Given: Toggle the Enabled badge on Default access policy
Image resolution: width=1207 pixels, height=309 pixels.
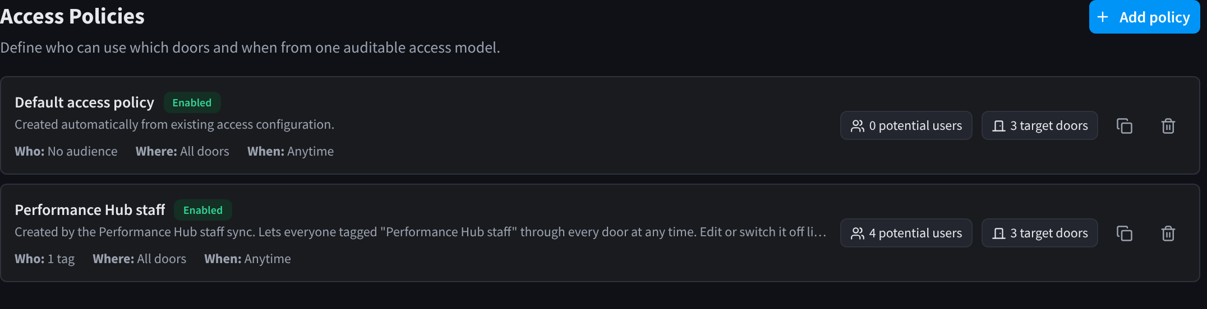Looking at the screenshot, I should point(192,103).
